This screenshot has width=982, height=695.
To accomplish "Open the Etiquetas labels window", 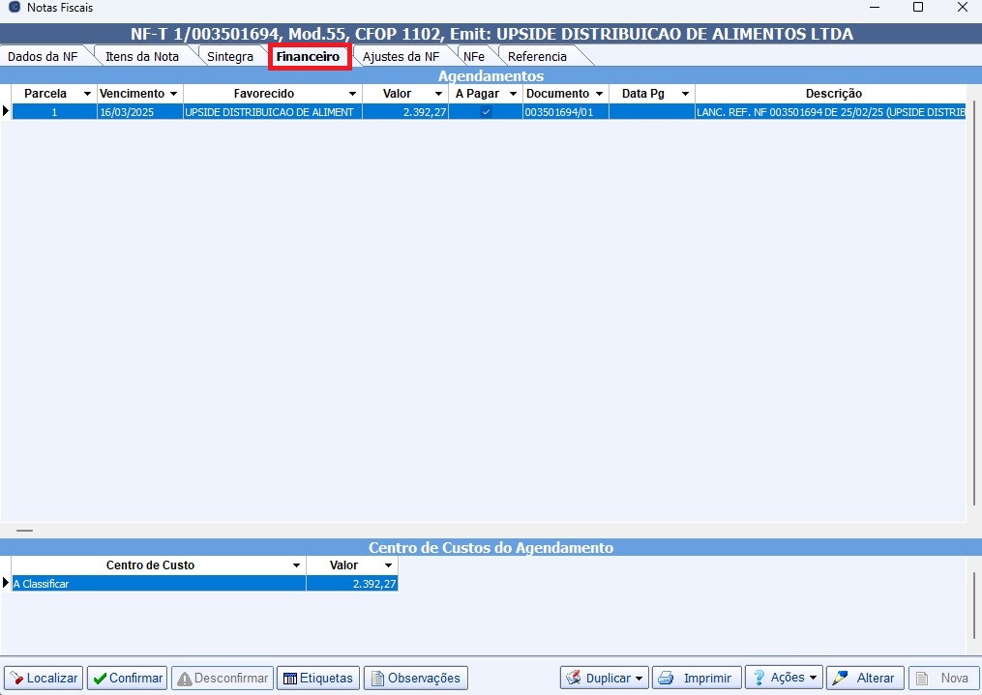I will point(318,678).
